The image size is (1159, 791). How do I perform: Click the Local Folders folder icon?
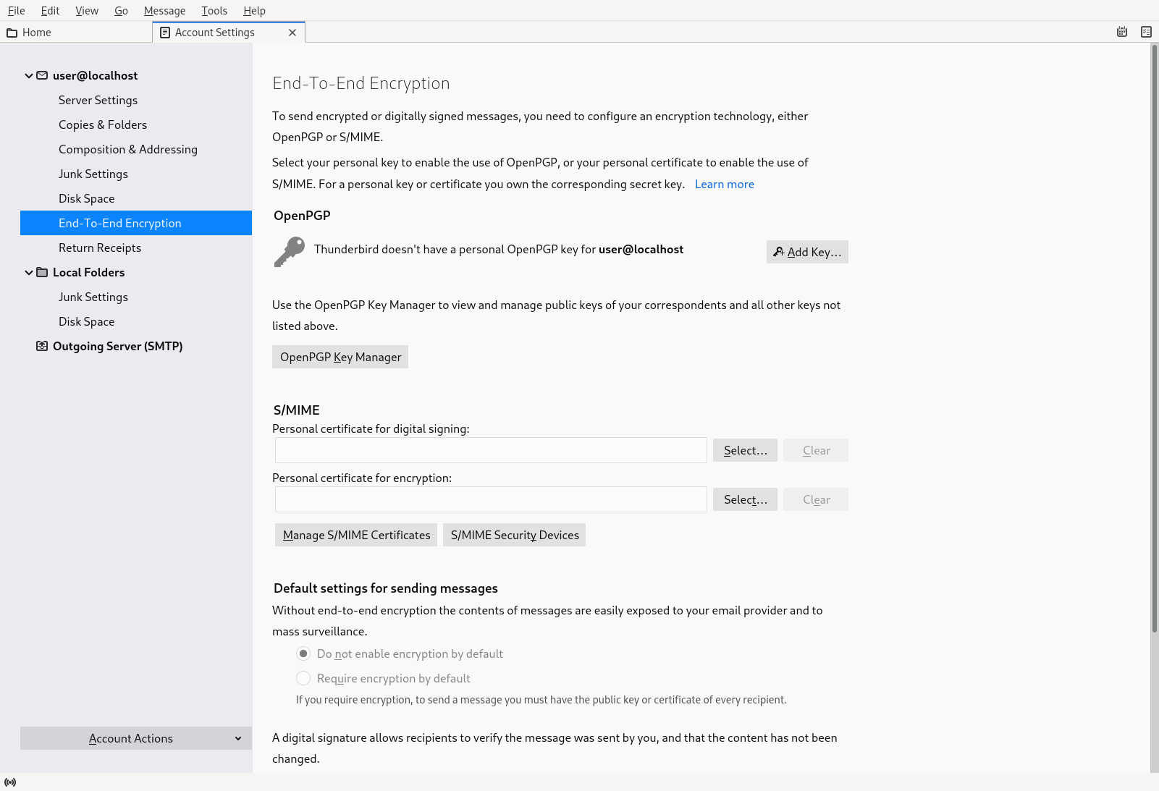coord(42,272)
